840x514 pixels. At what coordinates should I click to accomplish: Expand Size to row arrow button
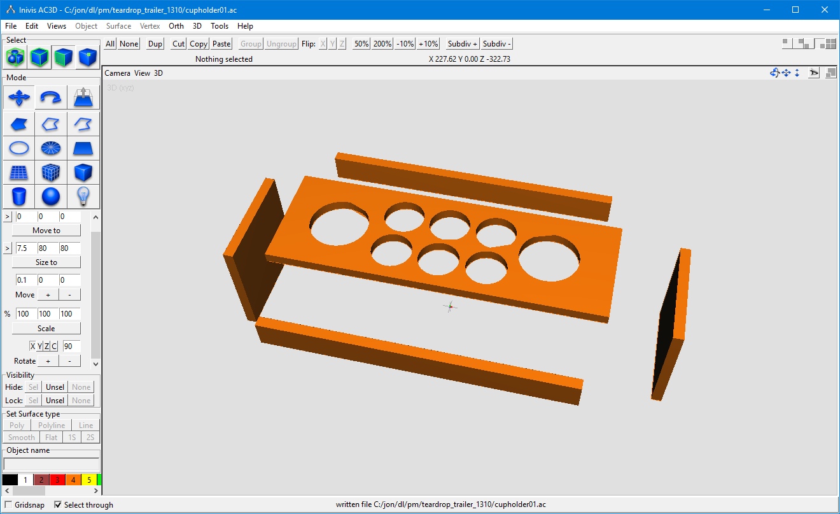(8, 248)
